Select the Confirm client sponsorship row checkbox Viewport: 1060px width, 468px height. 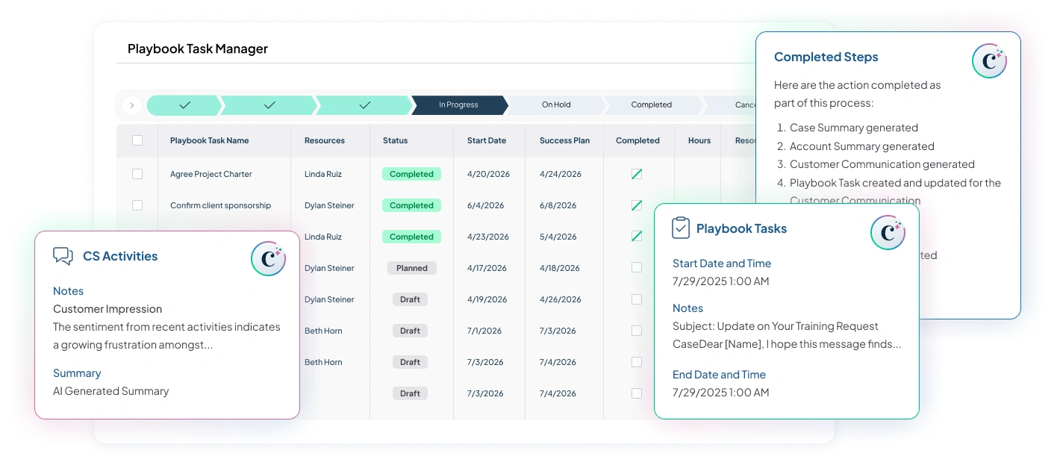click(x=137, y=205)
